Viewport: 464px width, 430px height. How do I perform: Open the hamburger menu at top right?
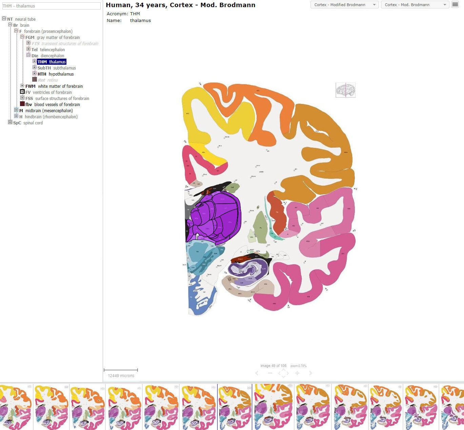pyautogui.click(x=455, y=4)
